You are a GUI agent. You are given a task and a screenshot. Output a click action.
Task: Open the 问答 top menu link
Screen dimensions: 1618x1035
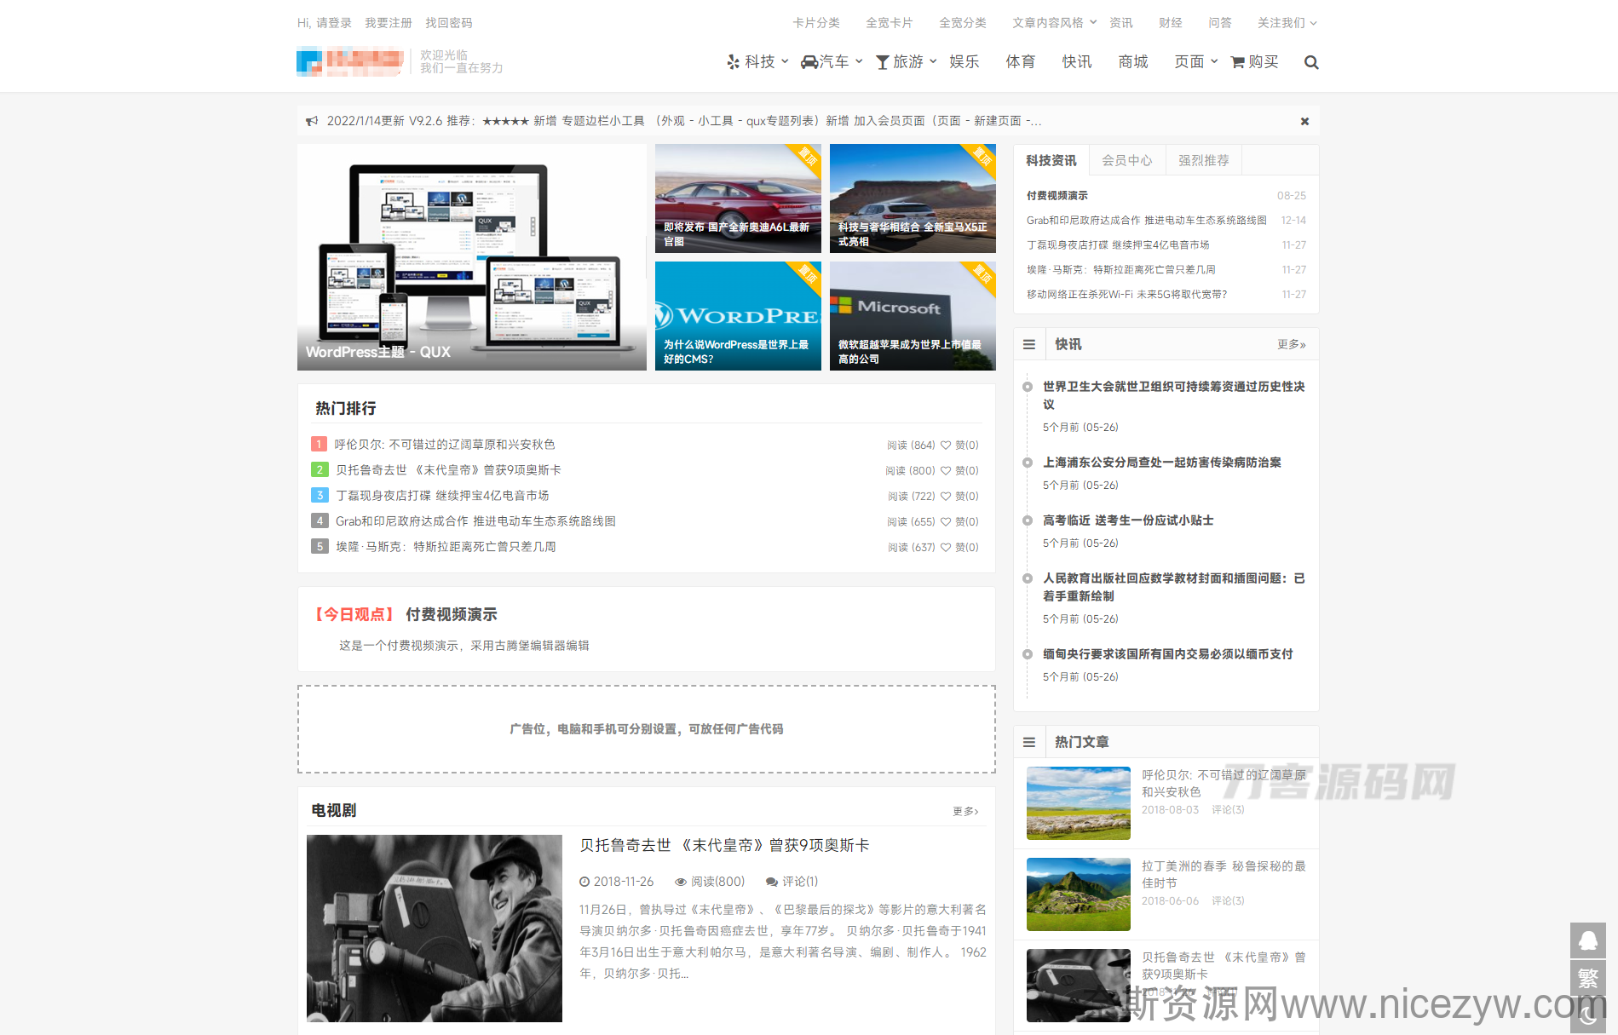click(x=1220, y=23)
